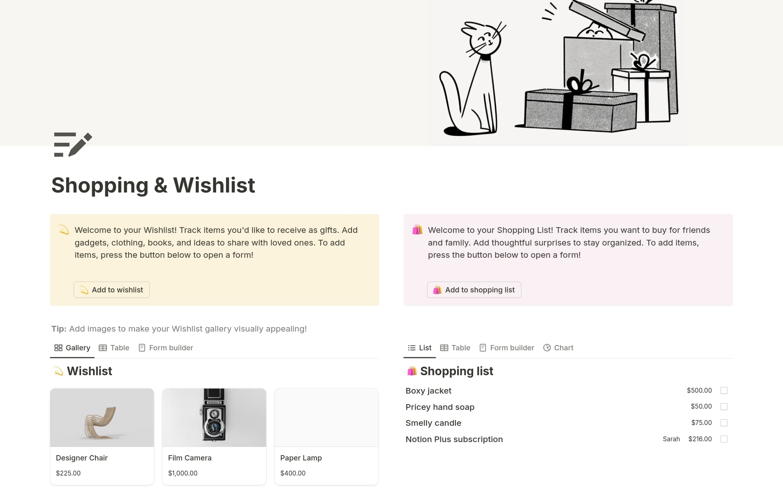
Task: Switch Wishlist to Table view
Action: (114, 348)
